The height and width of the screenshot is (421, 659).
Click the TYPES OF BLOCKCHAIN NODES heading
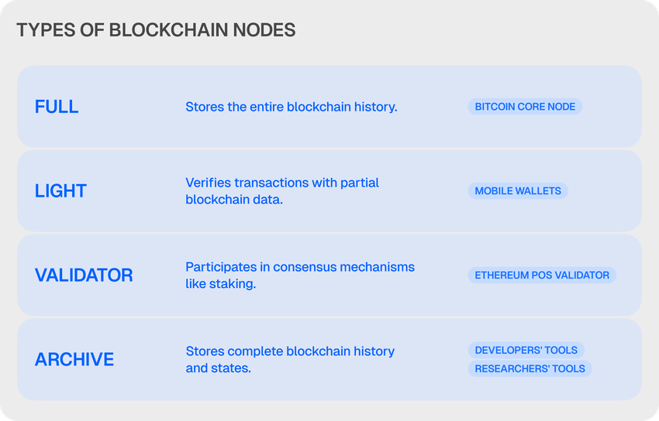coord(156,30)
